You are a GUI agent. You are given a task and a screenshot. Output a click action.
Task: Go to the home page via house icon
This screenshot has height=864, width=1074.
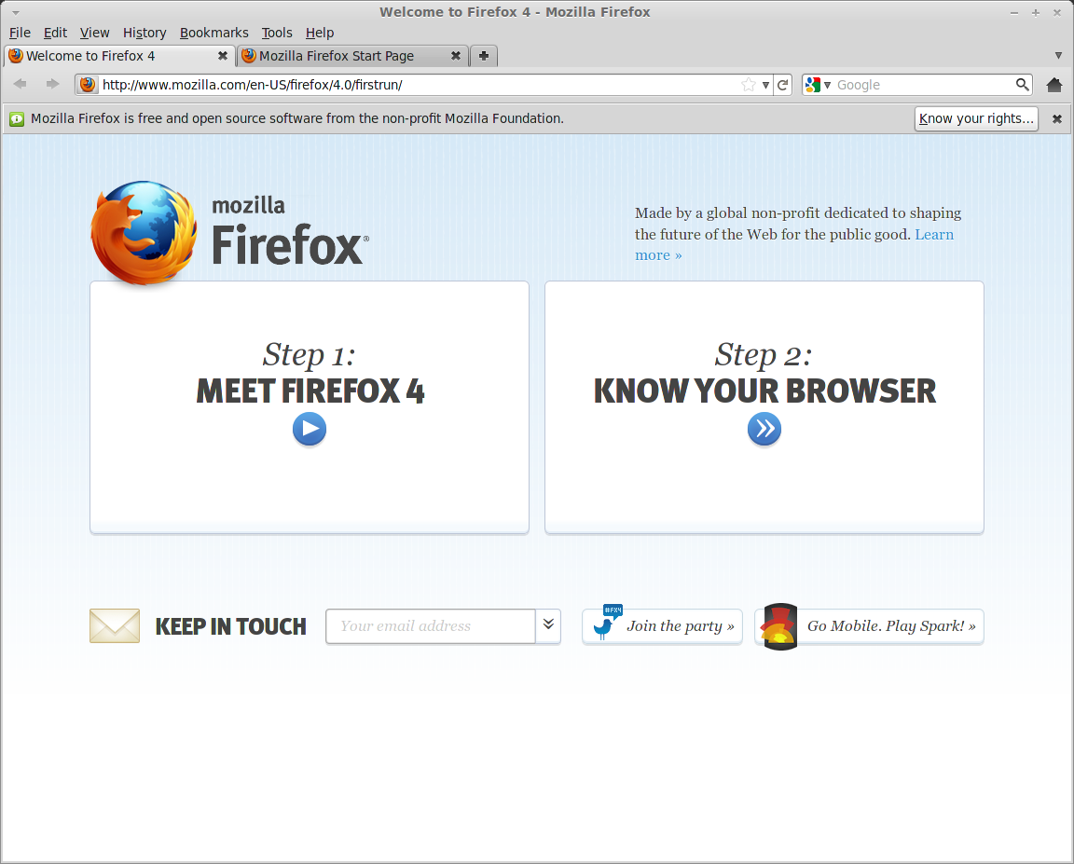pyautogui.click(x=1054, y=85)
